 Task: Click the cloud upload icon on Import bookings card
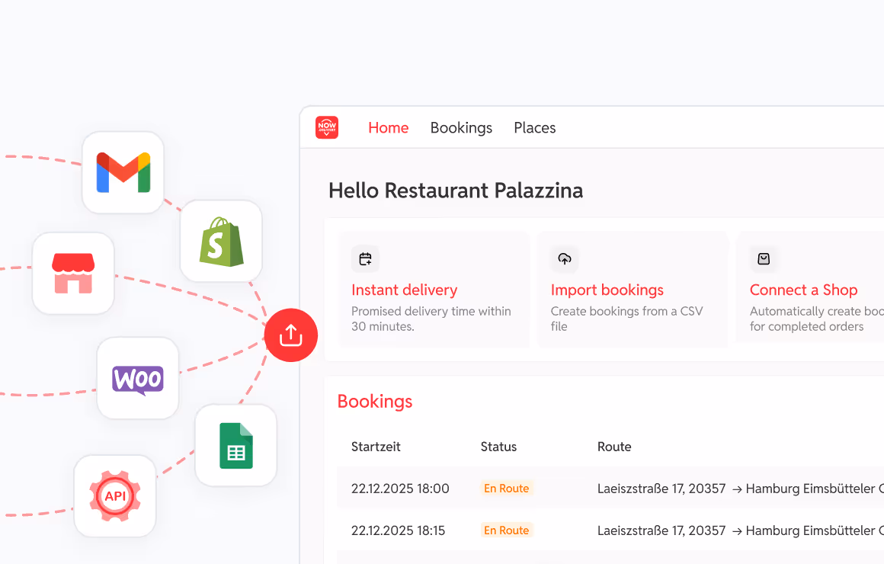(x=565, y=258)
